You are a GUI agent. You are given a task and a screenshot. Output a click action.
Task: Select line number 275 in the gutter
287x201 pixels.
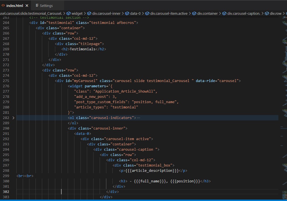[6, 81]
